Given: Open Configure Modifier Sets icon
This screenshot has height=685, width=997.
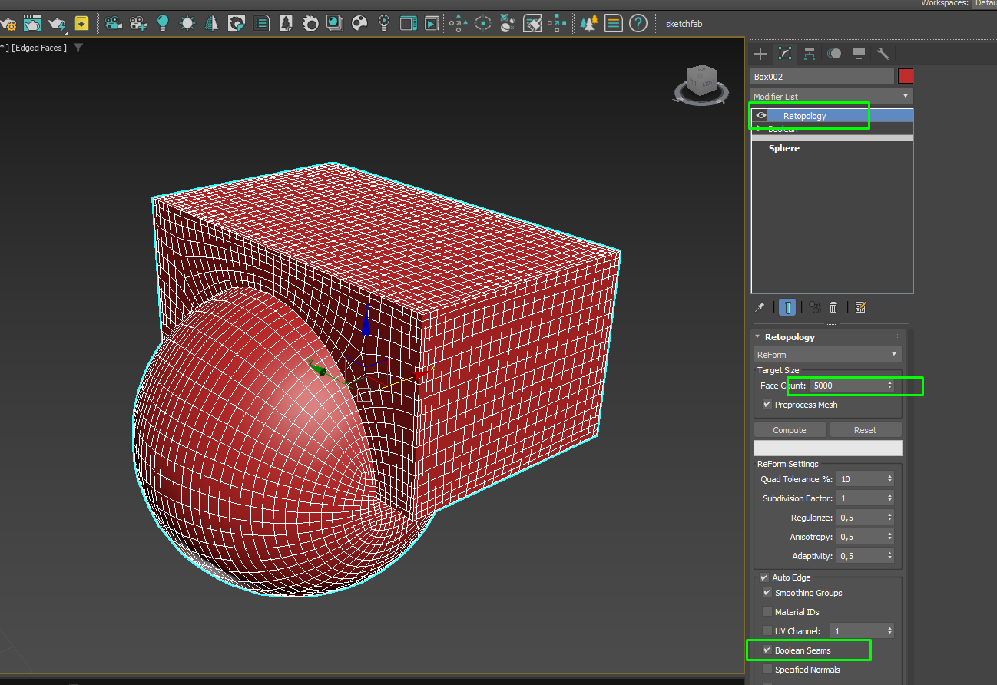Looking at the screenshot, I should click(x=860, y=307).
